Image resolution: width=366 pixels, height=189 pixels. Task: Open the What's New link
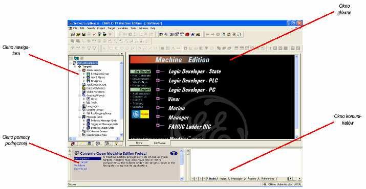[140, 82]
